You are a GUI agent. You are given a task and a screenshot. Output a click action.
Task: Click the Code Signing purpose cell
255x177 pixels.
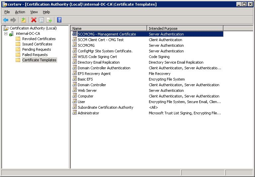click(x=159, y=57)
